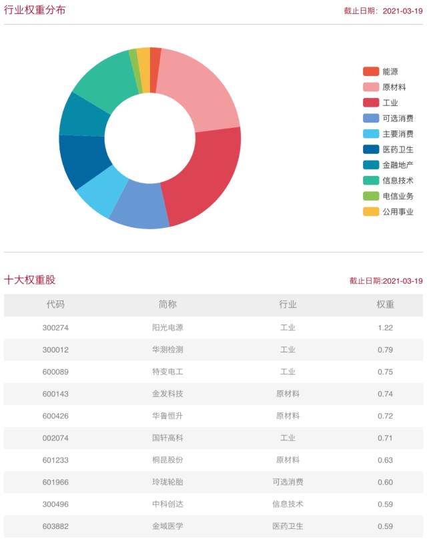The height and width of the screenshot is (541, 427).
Task: Click the 信息技术 industry cell for 中科创达
Action: coord(288,504)
